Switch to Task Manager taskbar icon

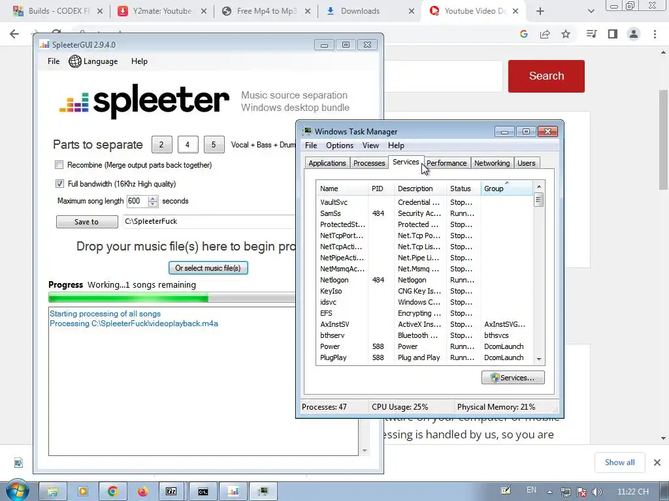tap(263, 492)
